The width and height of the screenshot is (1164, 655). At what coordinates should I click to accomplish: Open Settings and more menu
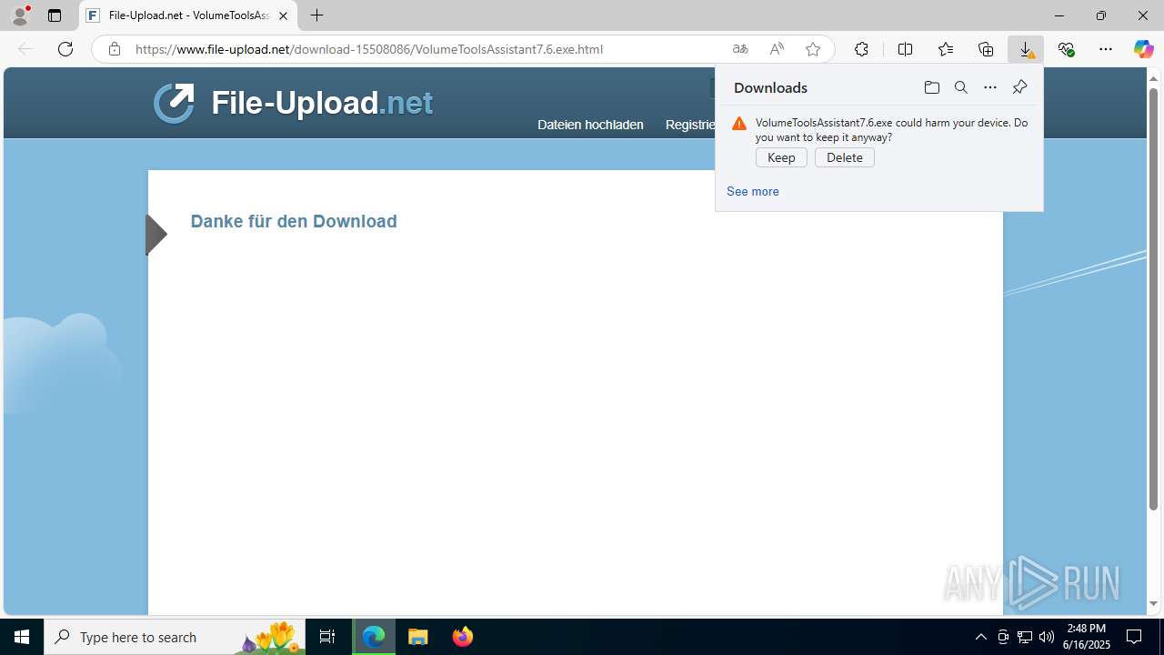click(1106, 49)
